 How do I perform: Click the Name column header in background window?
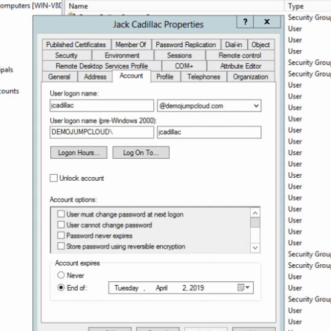[x=78, y=6]
